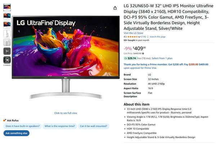Open Select from 1 plan link

162,58
